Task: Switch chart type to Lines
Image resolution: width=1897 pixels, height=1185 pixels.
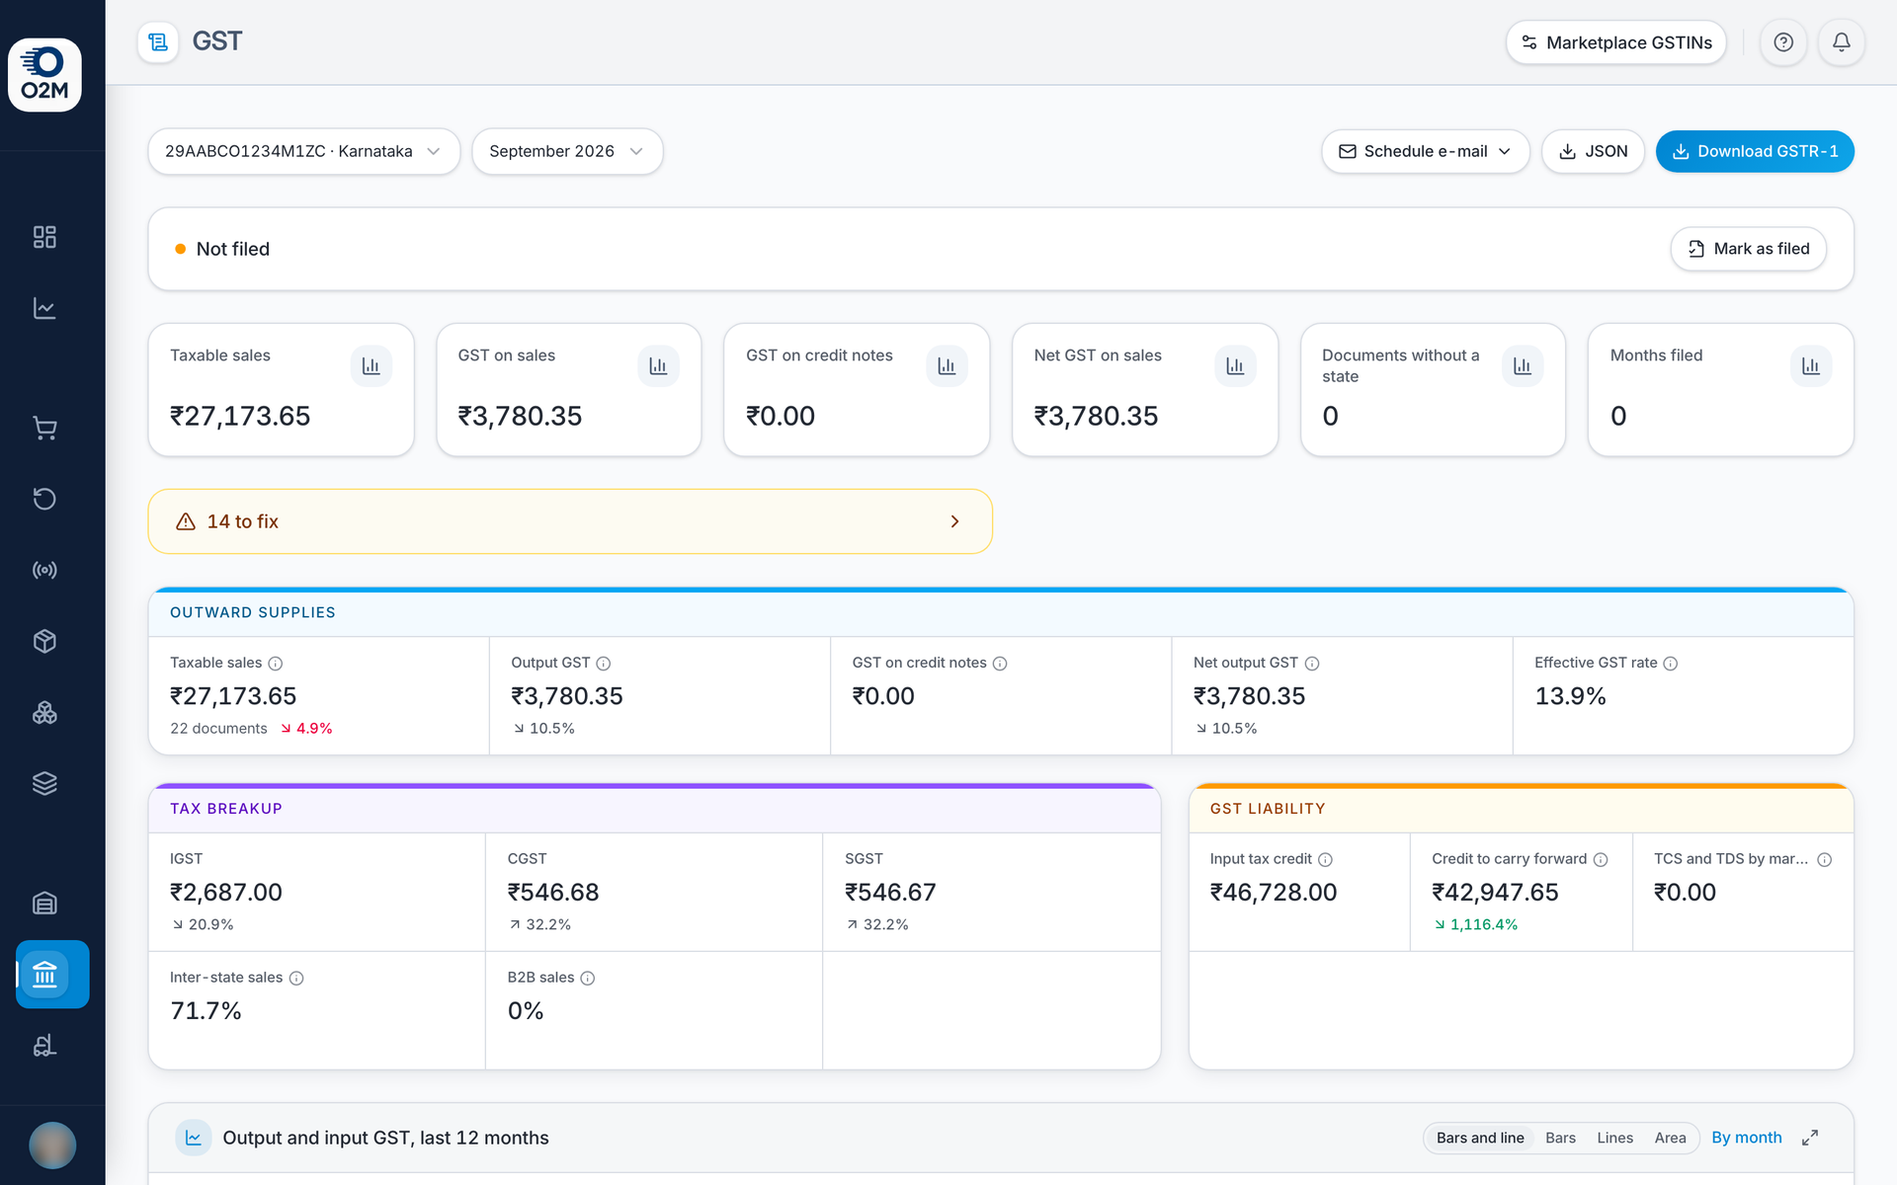Action: [1614, 1138]
